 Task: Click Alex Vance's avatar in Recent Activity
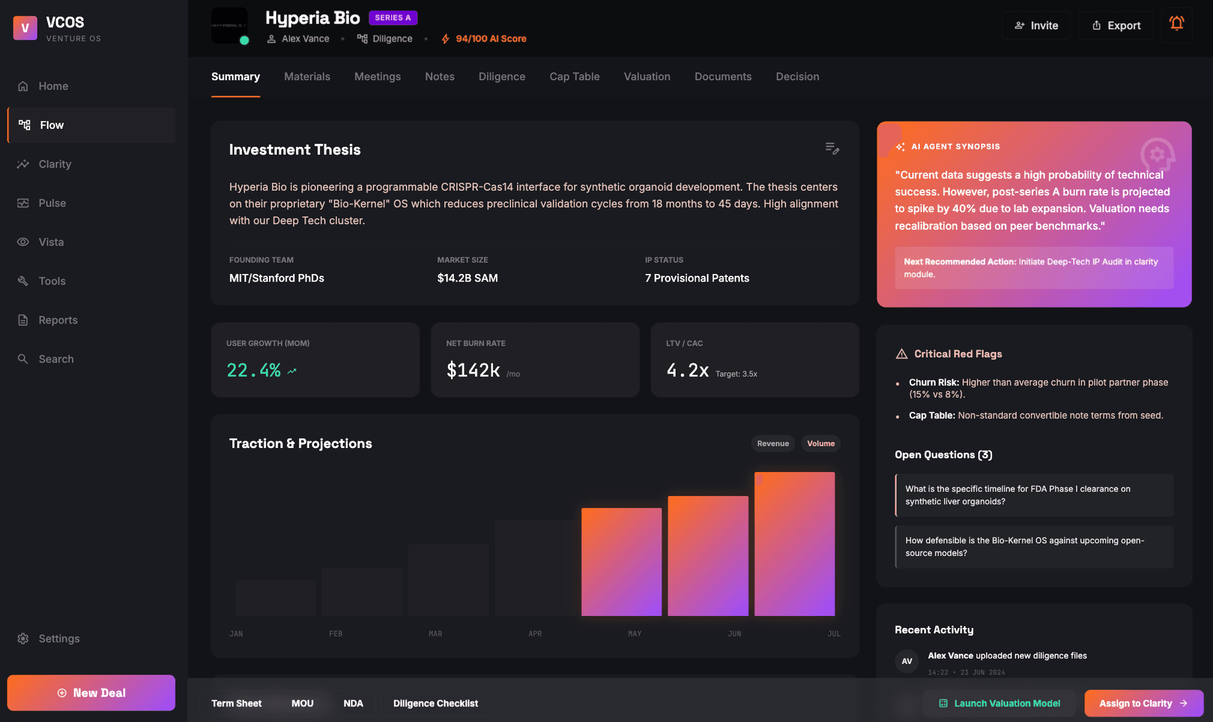point(907,661)
